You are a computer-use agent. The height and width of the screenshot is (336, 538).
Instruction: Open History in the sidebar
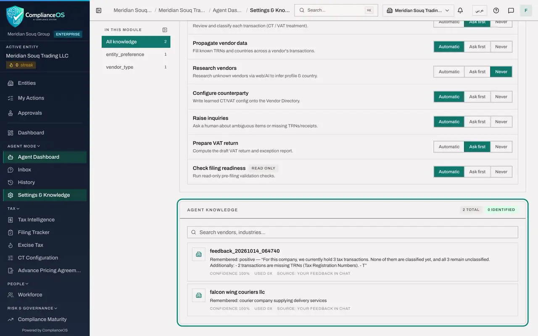coord(45,182)
